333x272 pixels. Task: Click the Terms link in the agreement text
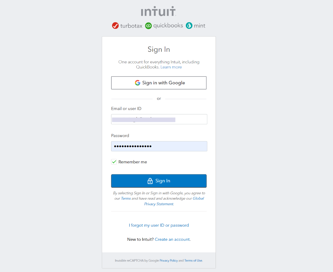click(x=126, y=198)
